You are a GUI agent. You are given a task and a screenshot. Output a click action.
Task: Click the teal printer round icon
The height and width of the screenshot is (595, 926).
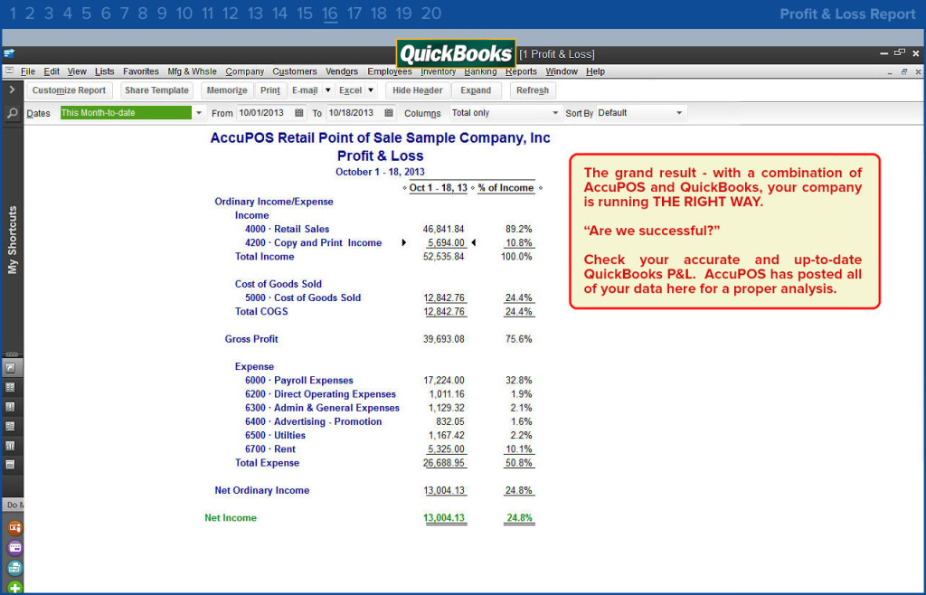(x=14, y=568)
